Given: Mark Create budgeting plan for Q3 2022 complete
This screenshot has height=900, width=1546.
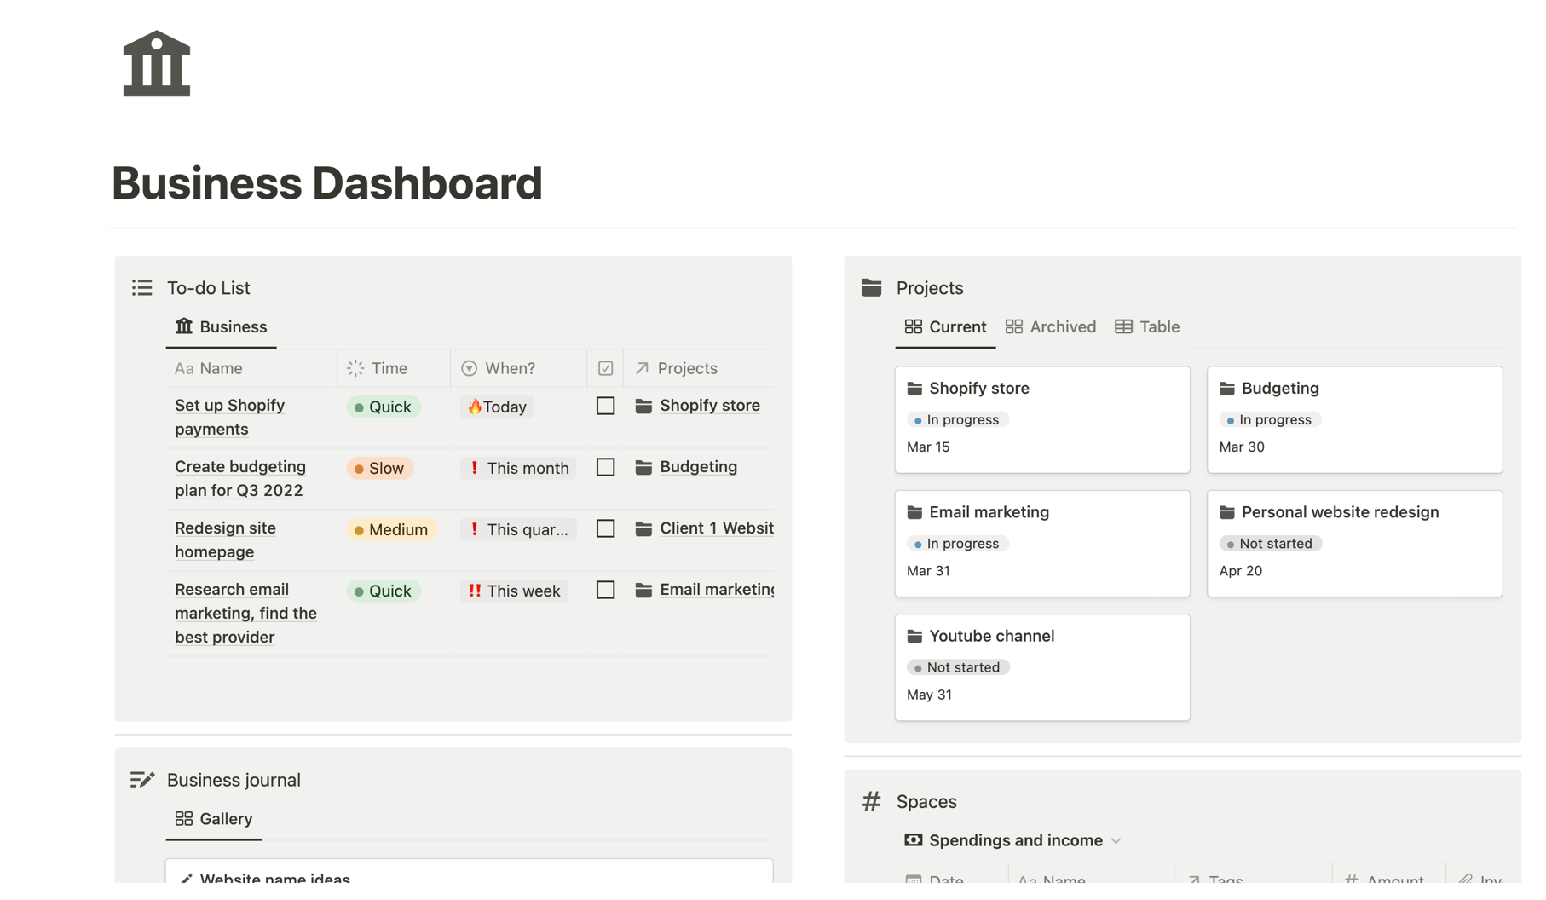Looking at the screenshot, I should (x=605, y=467).
